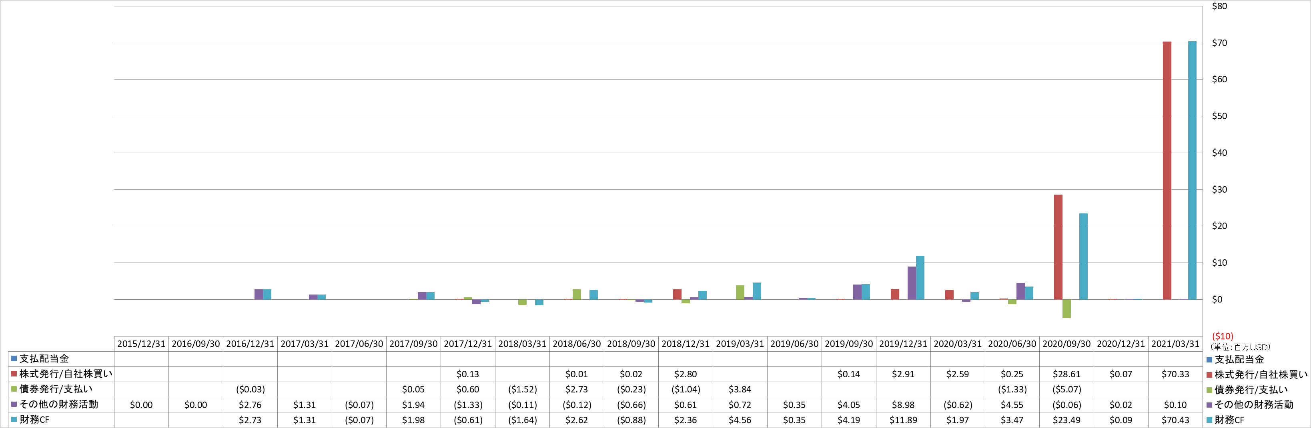The image size is (1311, 428).
Task: Select the $2.80 stock issuance cell
Action: click(x=686, y=374)
